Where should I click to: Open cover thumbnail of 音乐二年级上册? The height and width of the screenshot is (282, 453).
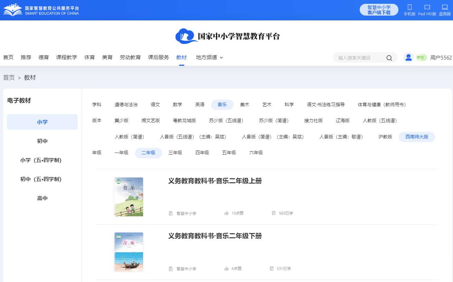coord(129,197)
